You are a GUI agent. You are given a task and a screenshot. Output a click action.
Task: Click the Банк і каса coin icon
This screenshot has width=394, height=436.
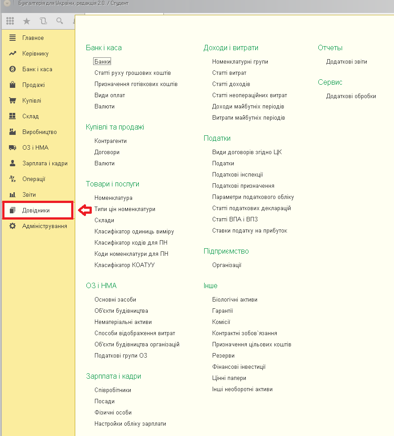[13, 69]
